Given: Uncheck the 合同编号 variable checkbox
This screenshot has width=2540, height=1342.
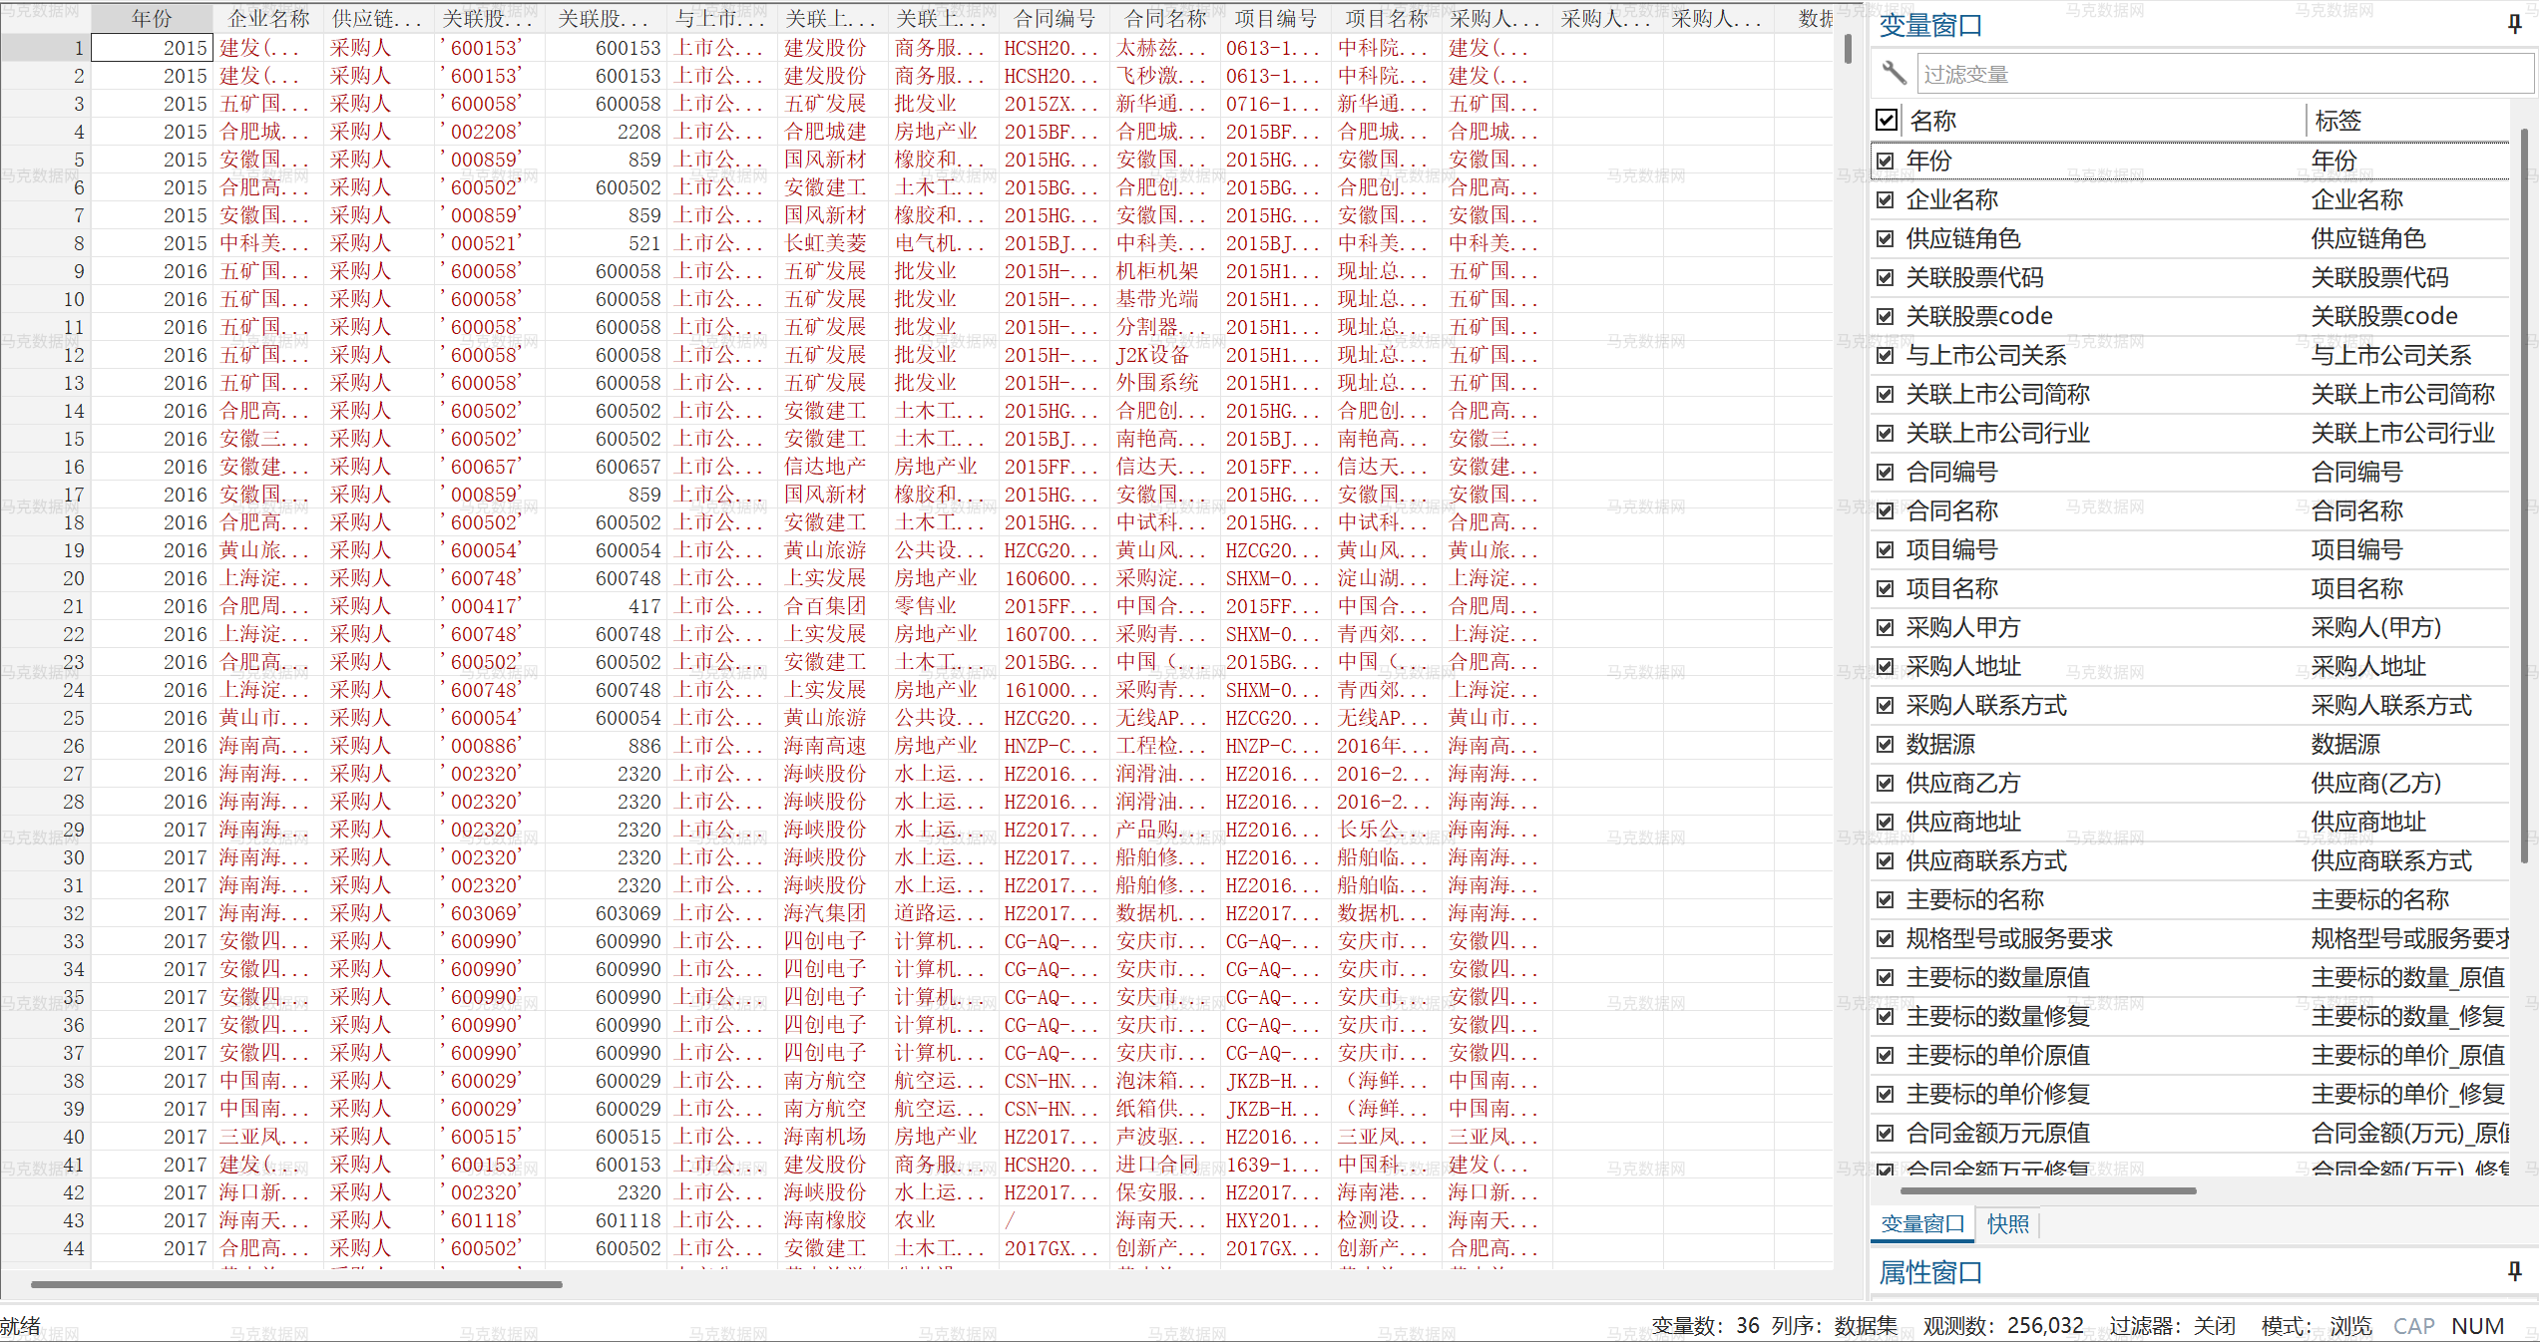Looking at the screenshot, I should tap(1885, 472).
